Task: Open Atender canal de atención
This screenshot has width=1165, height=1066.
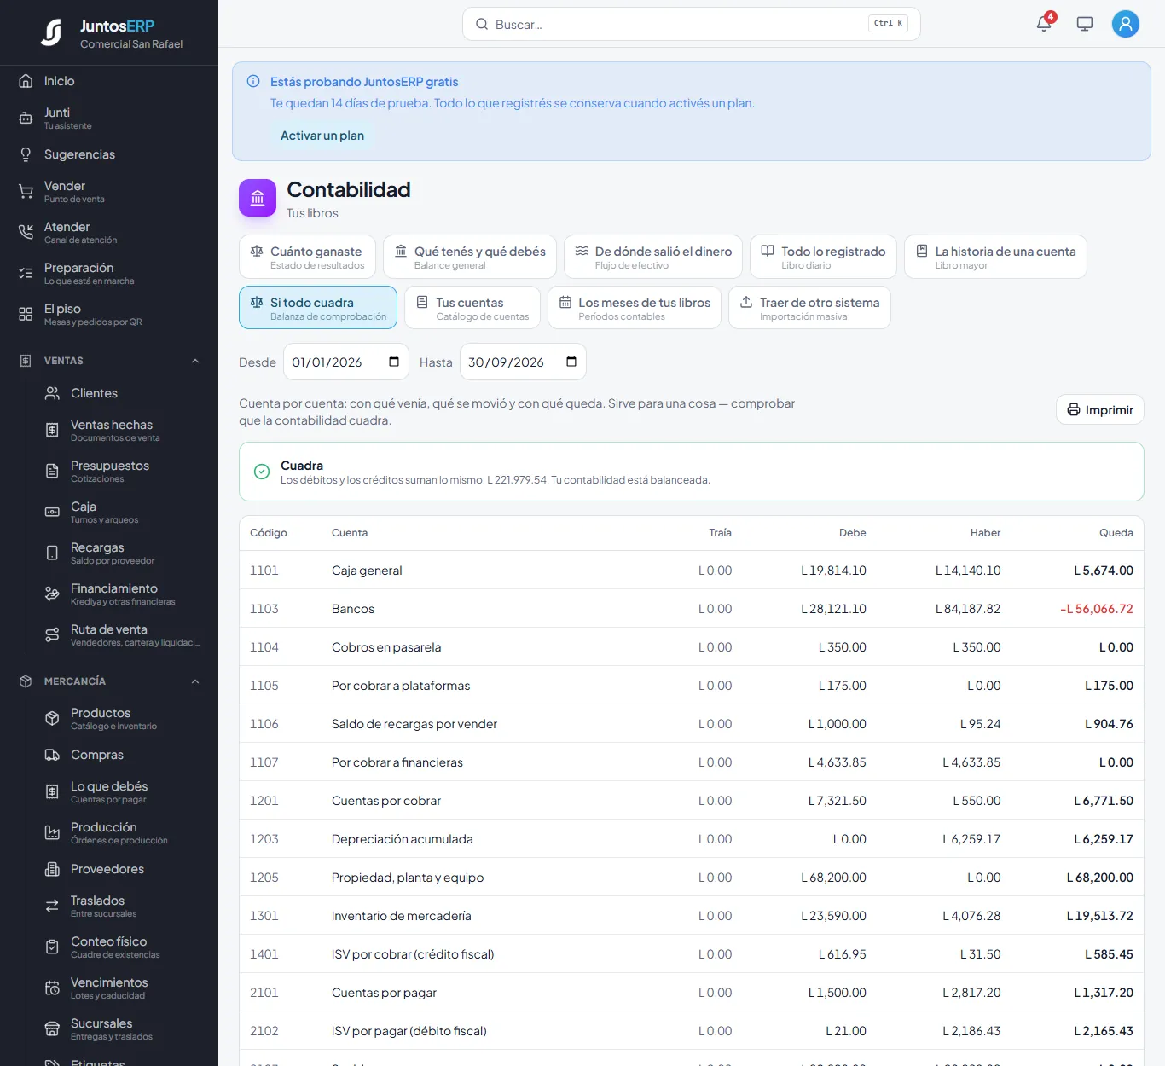Action: point(109,232)
